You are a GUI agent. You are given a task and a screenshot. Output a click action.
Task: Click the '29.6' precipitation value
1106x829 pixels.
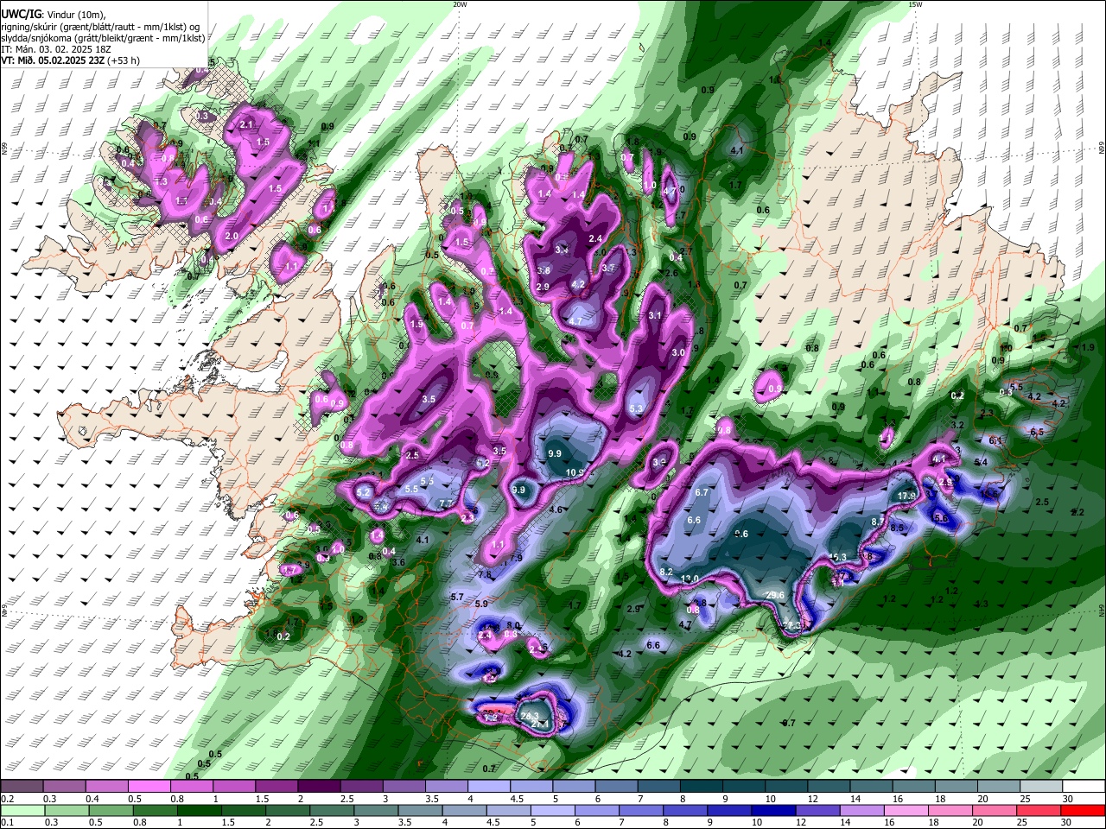point(775,595)
